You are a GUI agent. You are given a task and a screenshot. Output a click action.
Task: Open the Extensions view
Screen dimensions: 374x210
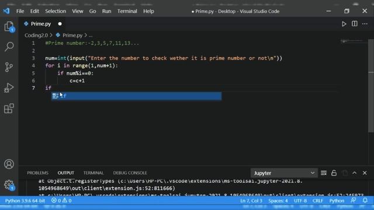9,108
